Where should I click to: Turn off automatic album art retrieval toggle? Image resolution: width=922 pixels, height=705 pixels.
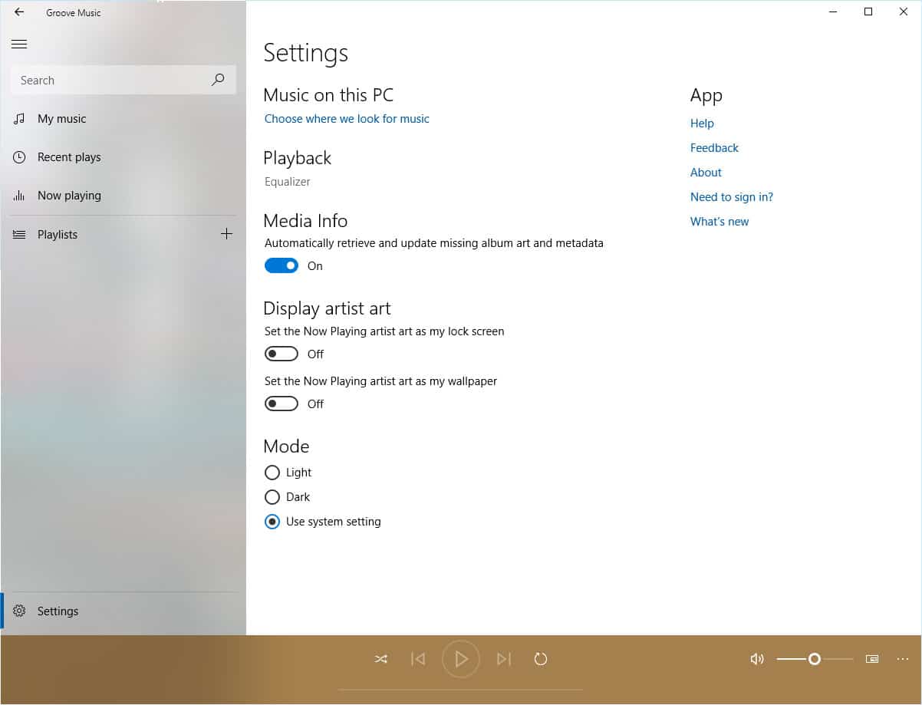(282, 265)
